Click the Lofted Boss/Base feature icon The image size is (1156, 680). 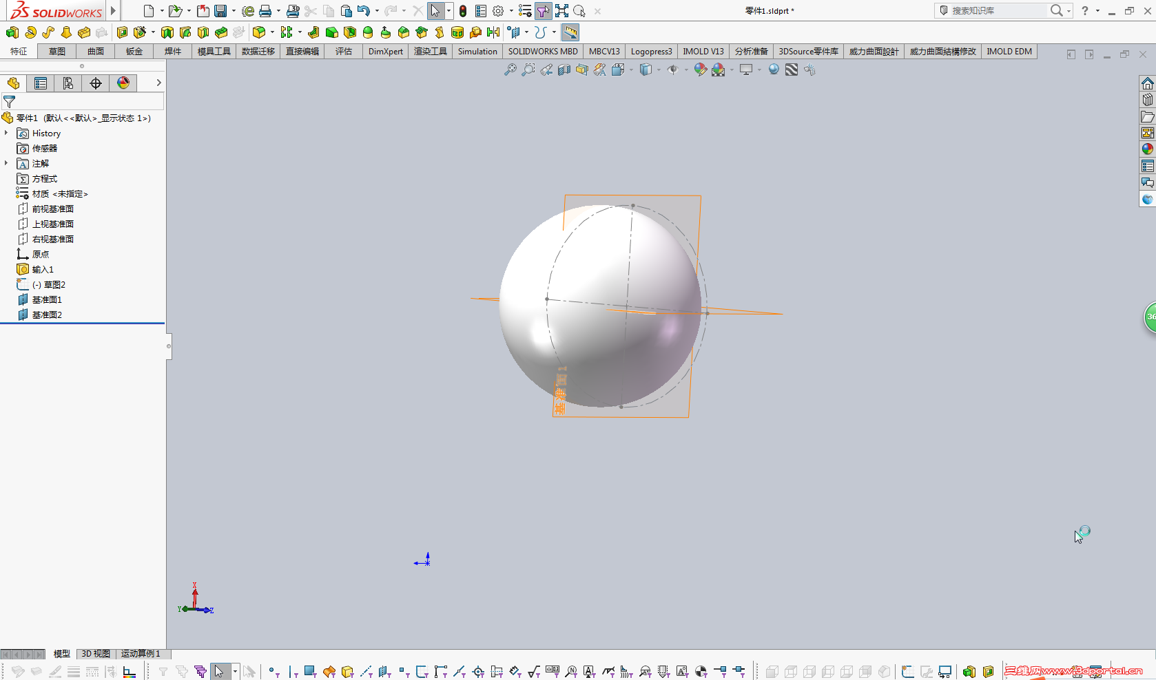click(66, 32)
